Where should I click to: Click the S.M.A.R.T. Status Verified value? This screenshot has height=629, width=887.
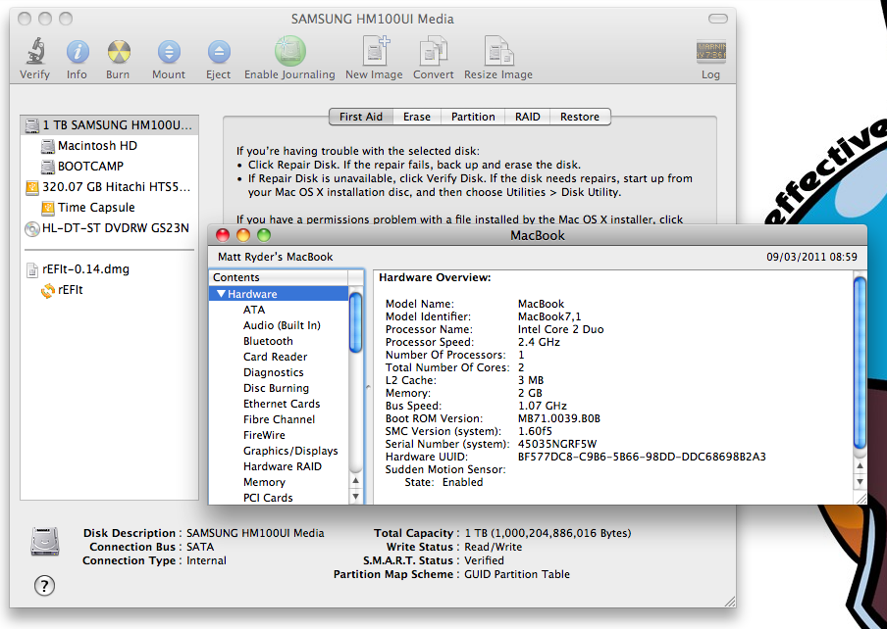coord(485,560)
